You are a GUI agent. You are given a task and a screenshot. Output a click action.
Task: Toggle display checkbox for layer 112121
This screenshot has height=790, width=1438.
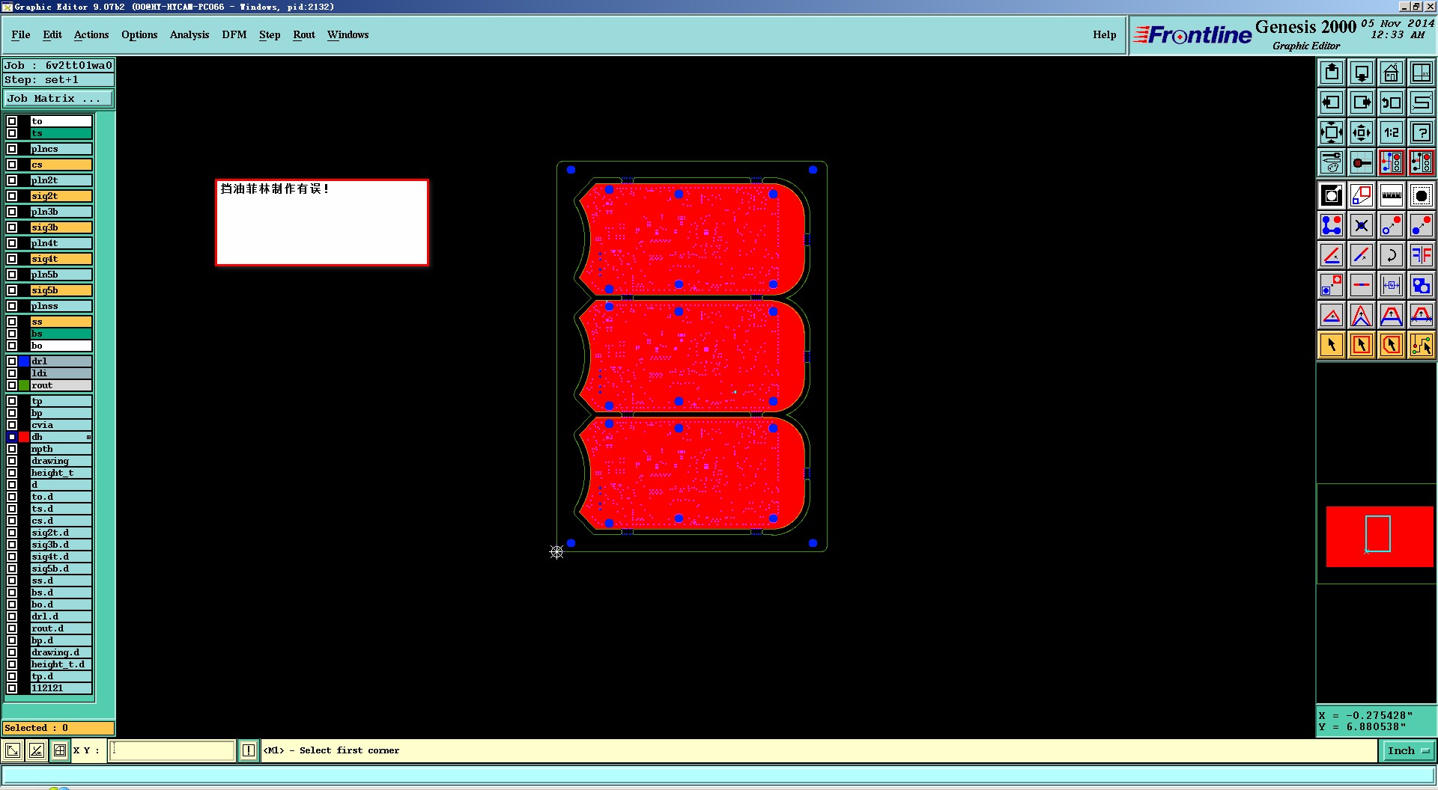[x=12, y=688]
